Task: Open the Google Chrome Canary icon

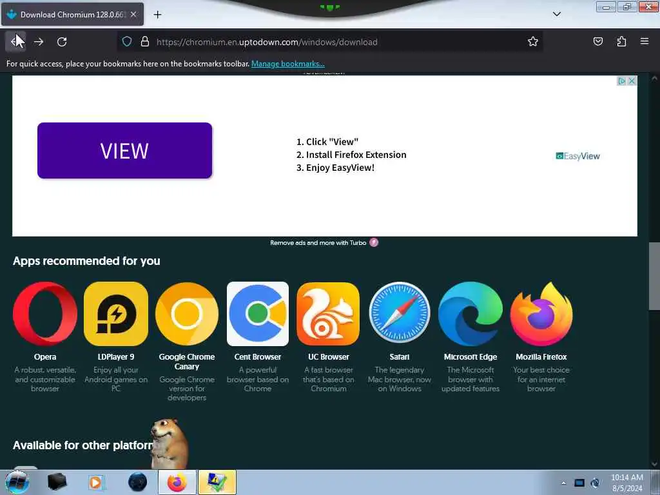Action: [x=187, y=314]
